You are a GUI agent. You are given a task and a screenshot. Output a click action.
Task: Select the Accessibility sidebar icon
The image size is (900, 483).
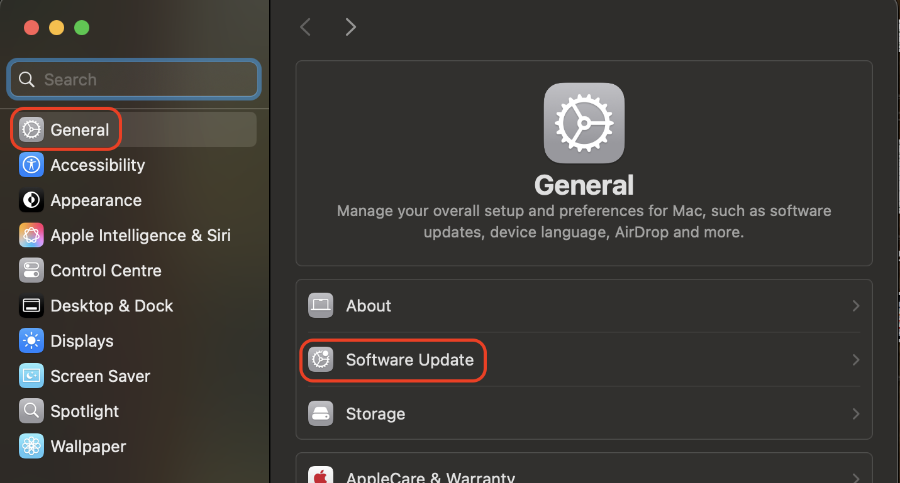tap(31, 165)
